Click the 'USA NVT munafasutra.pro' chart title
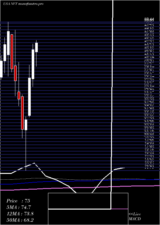Viewport: 160px width, 225px height. pyautogui.click(x=23, y=4)
